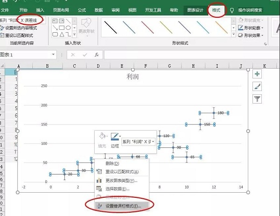Open the chart element selector dropdown
280x216 pixels.
(x=44, y=20)
